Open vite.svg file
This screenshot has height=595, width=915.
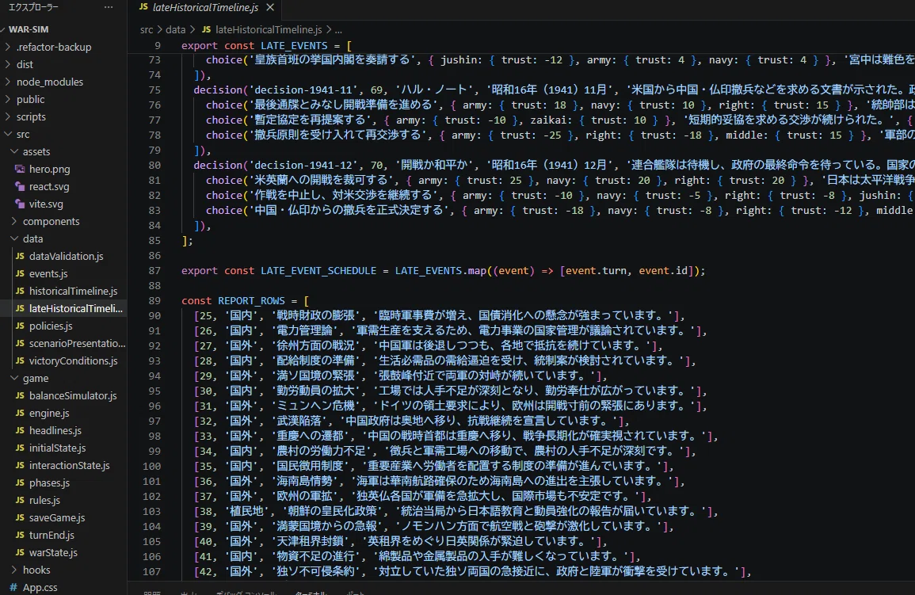pos(46,204)
